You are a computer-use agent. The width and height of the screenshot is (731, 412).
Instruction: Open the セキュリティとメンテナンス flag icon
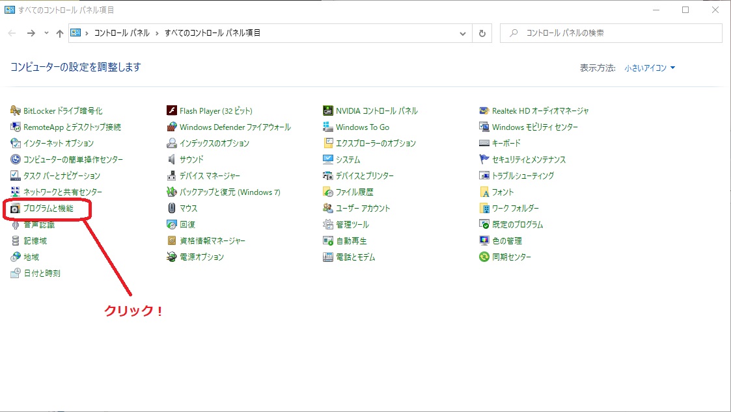pyautogui.click(x=484, y=160)
